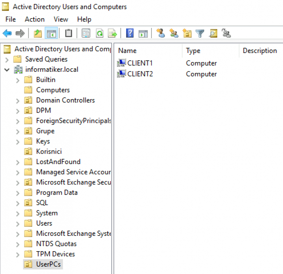Open the filter options funnel icon
The width and height of the screenshot is (283, 274).
tap(200, 33)
